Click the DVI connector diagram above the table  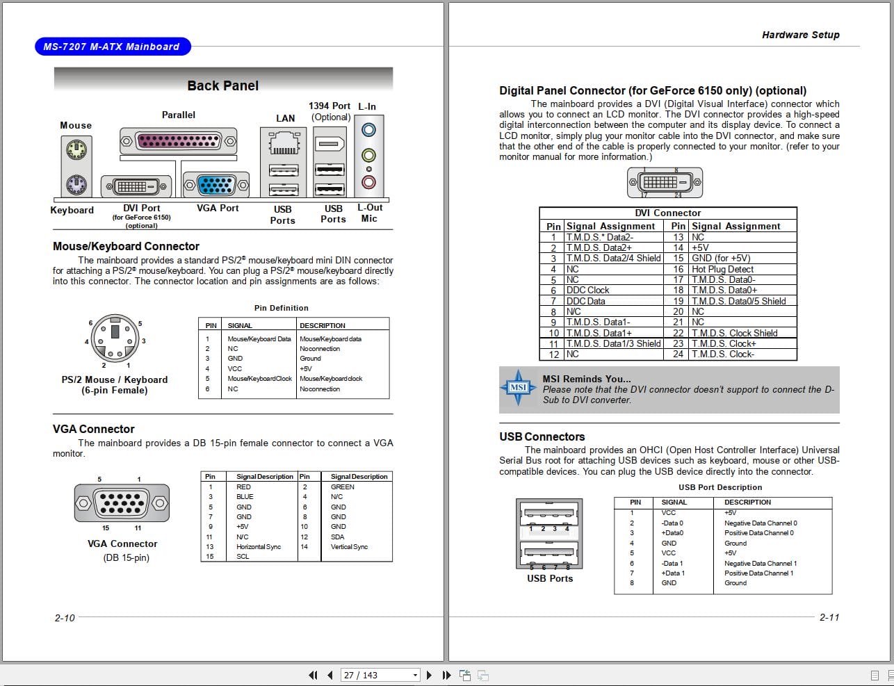[x=665, y=183]
